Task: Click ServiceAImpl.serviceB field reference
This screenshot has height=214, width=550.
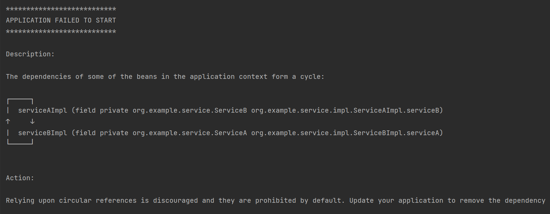Action: (396, 110)
